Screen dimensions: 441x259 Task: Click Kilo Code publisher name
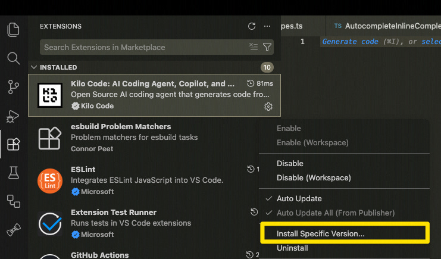(98, 106)
